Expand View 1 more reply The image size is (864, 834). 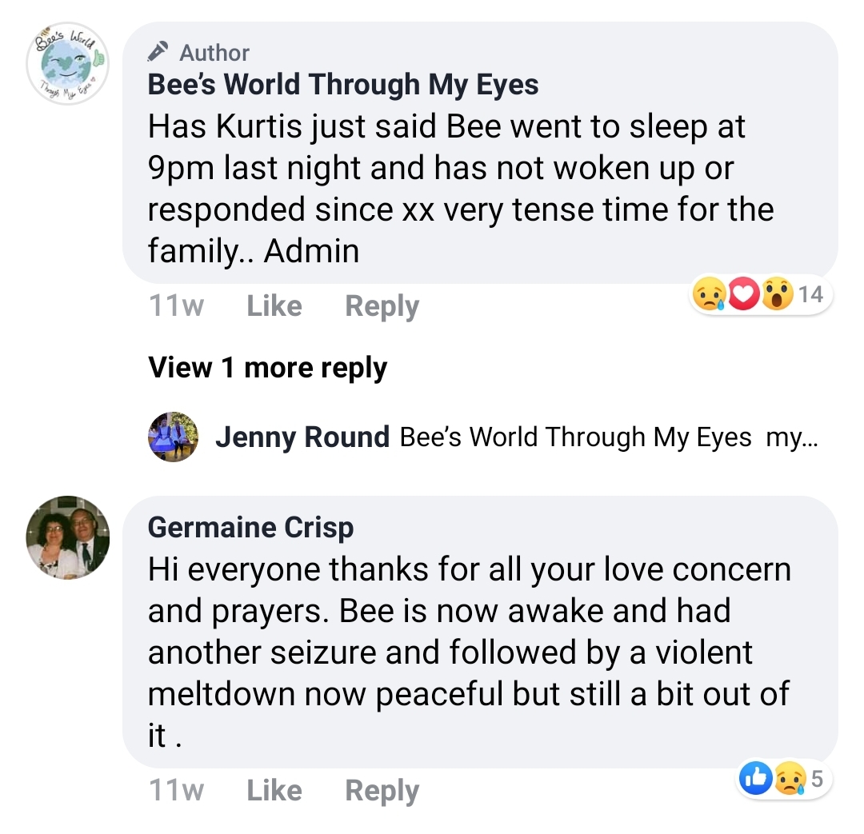click(x=267, y=367)
